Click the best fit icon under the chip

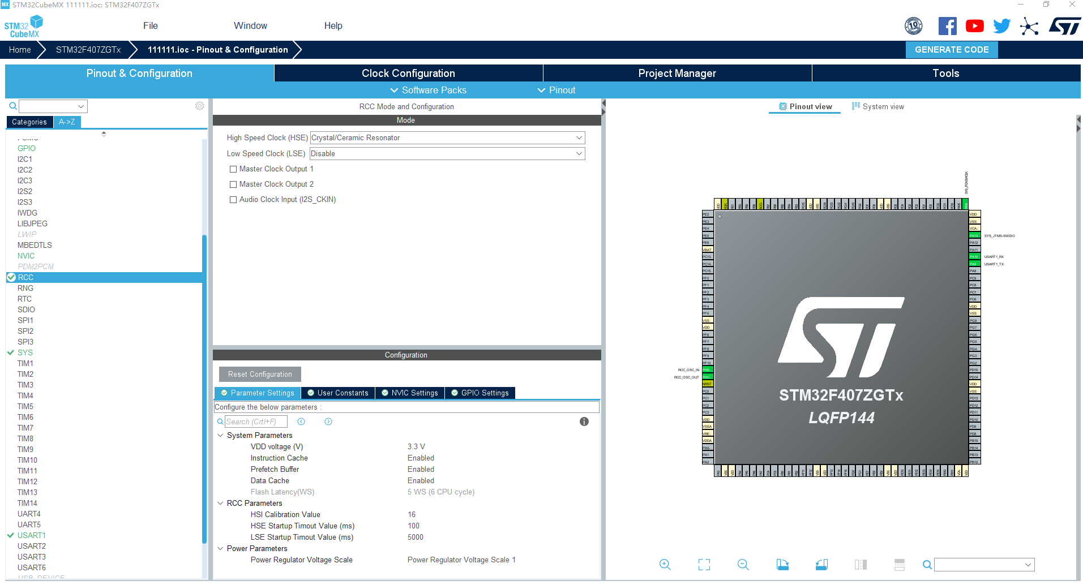point(704,564)
